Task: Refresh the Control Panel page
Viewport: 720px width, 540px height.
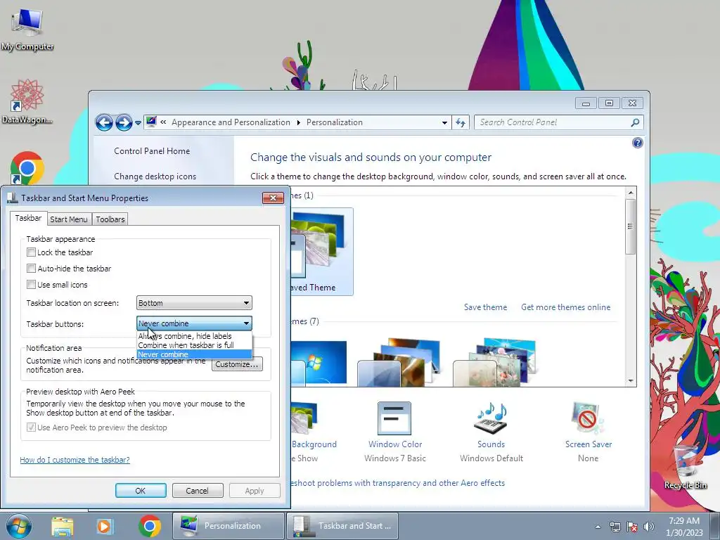Action: 461,122
